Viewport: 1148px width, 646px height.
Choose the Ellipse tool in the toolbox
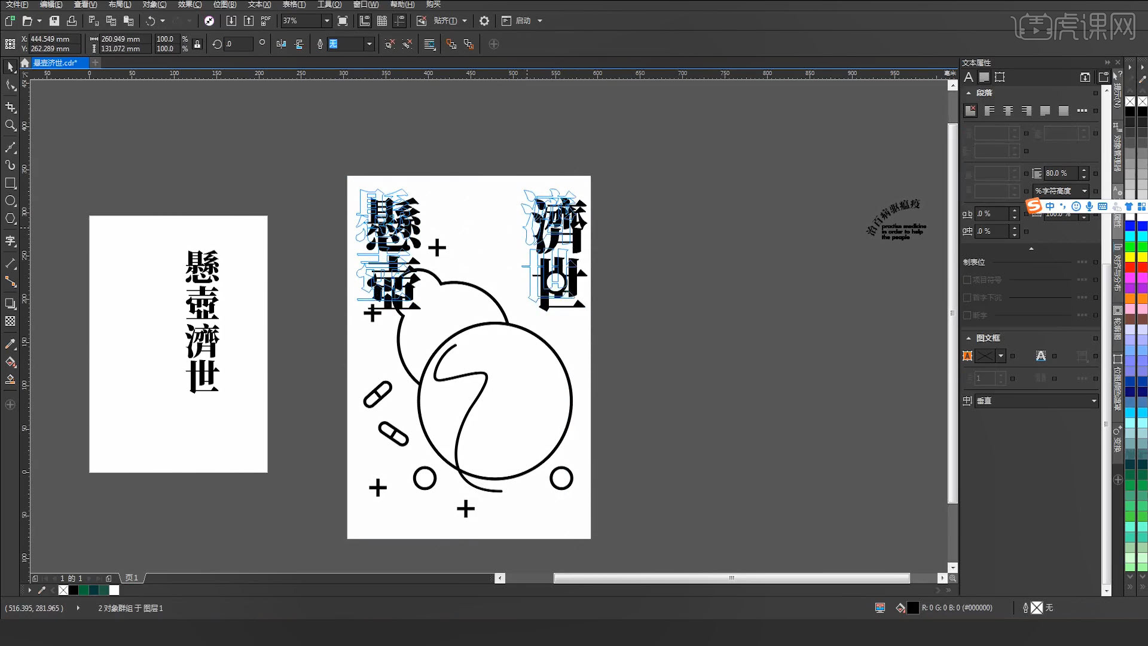(10, 200)
